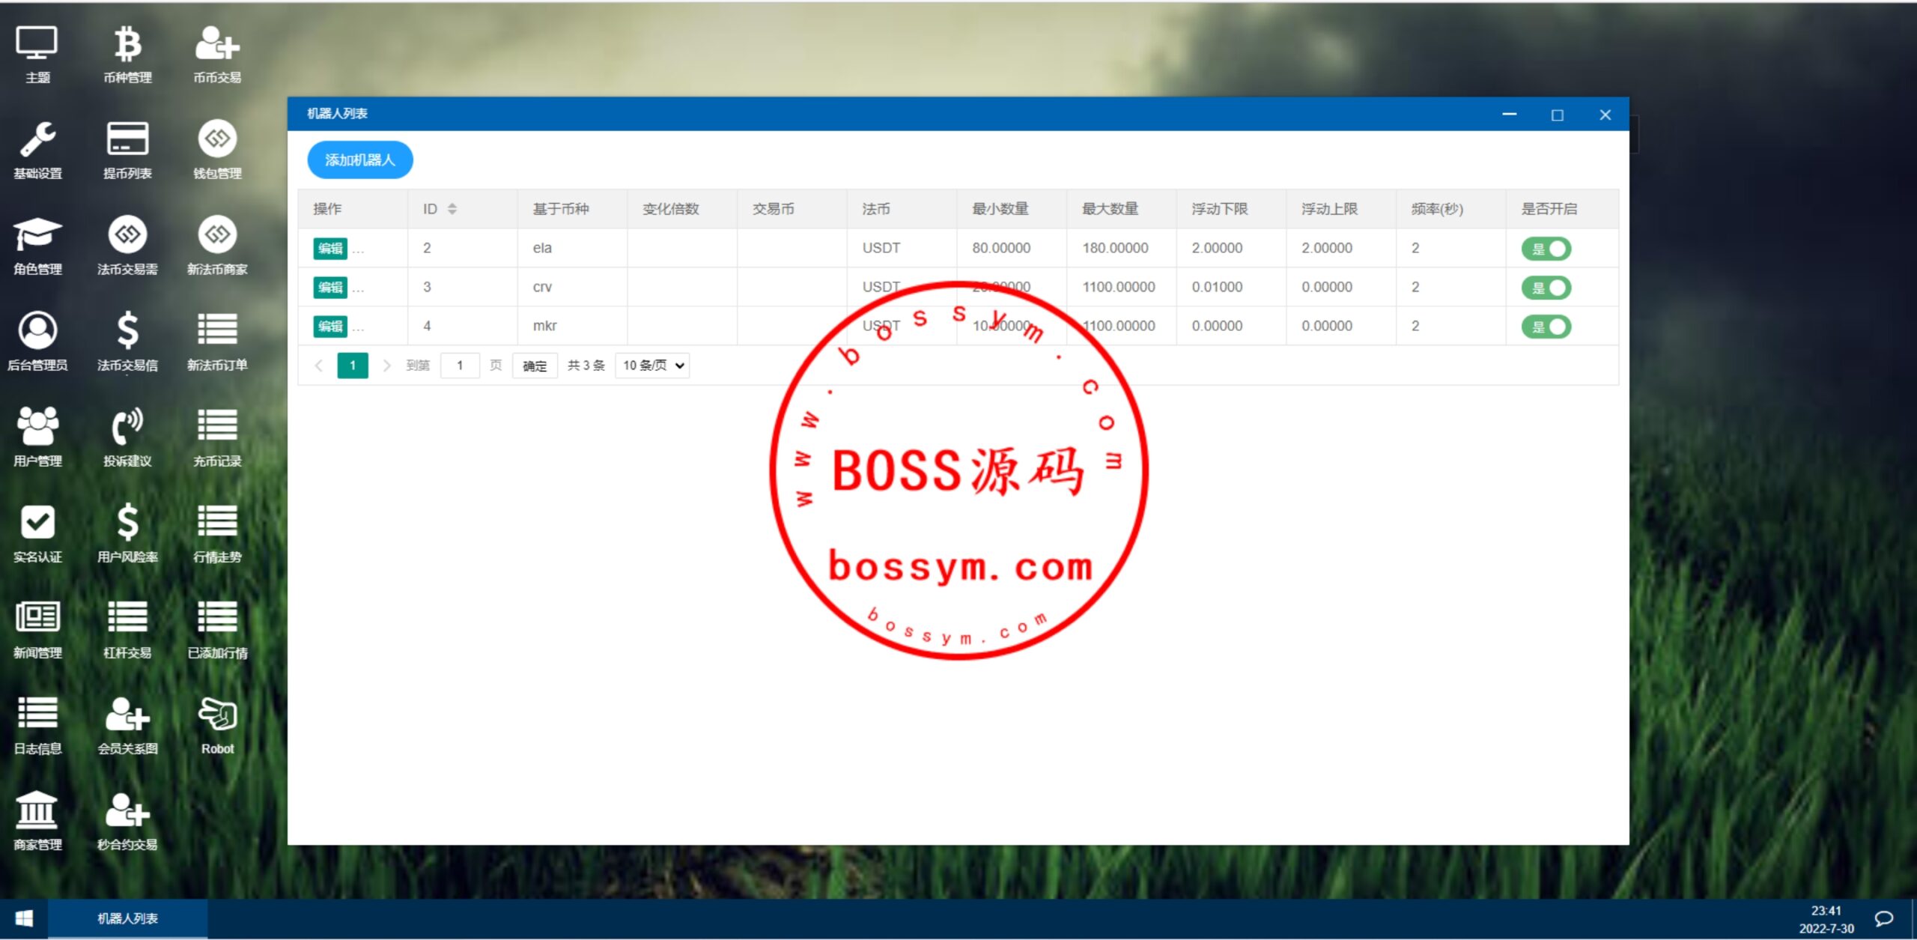Sort table by ID column arrows

(x=452, y=209)
